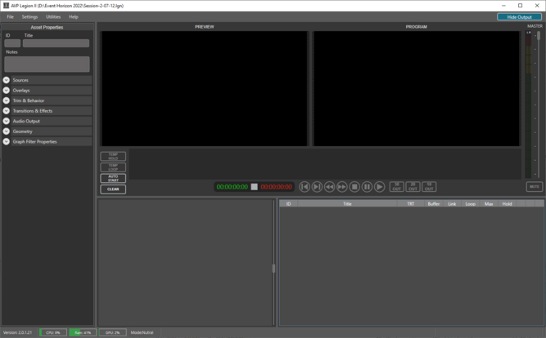Image resolution: width=546 pixels, height=338 pixels.
Task: Toggle the AUTO START button
Action: point(113,178)
